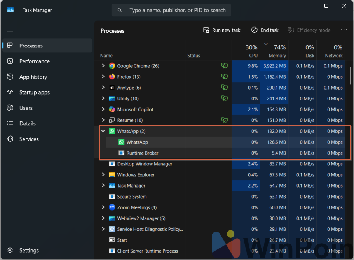Click the process list vertical scrollbar

pyautogui.click(x=351, y=76)
